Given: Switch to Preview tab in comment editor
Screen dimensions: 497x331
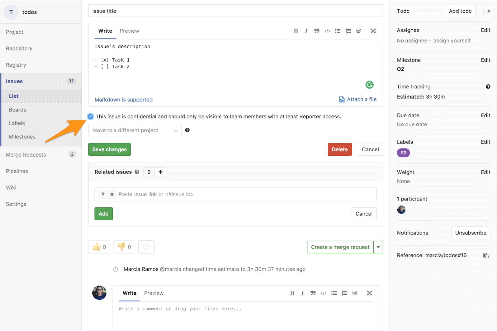Looking at the screenshot, I should 153,293.
